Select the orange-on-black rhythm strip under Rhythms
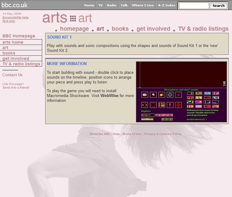Image resolution: width=232 pixels, height=197 pixels. pyautogui.click(x=148, y=115)
